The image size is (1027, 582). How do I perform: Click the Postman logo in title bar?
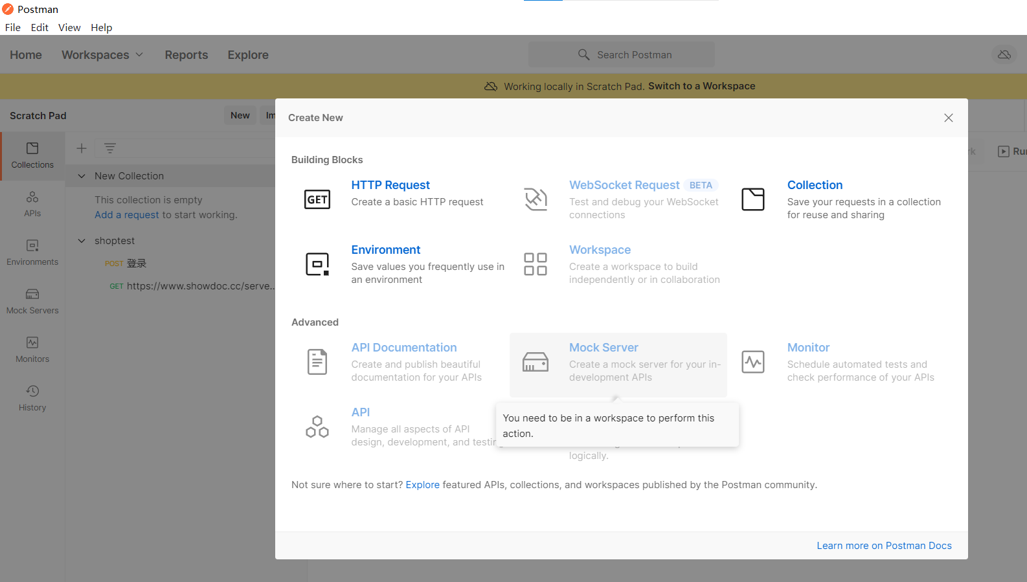[8, 9]
